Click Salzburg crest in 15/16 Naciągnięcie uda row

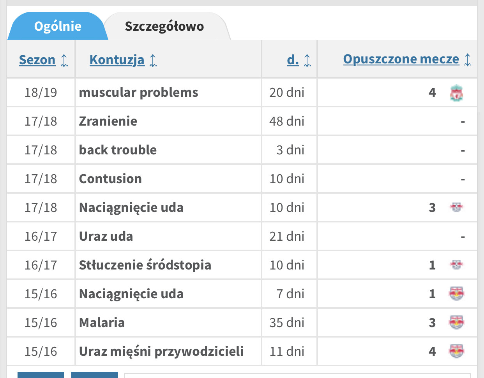[x=456, y=294]
